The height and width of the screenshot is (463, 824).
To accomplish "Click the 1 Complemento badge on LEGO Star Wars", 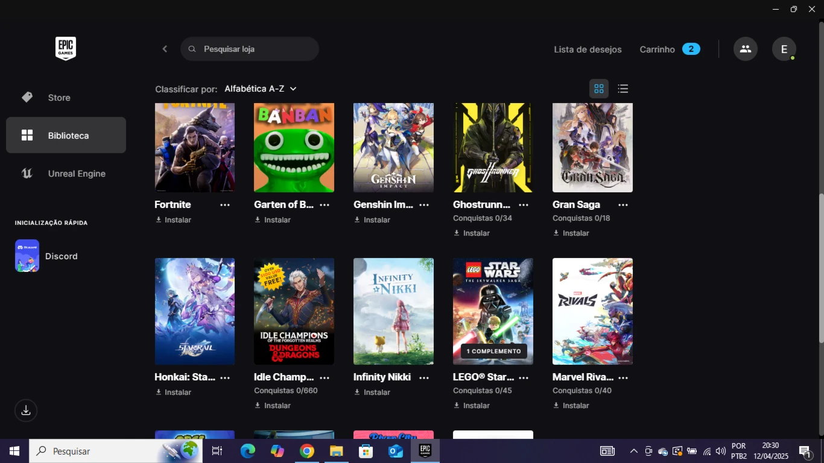I will coord(493,351).
